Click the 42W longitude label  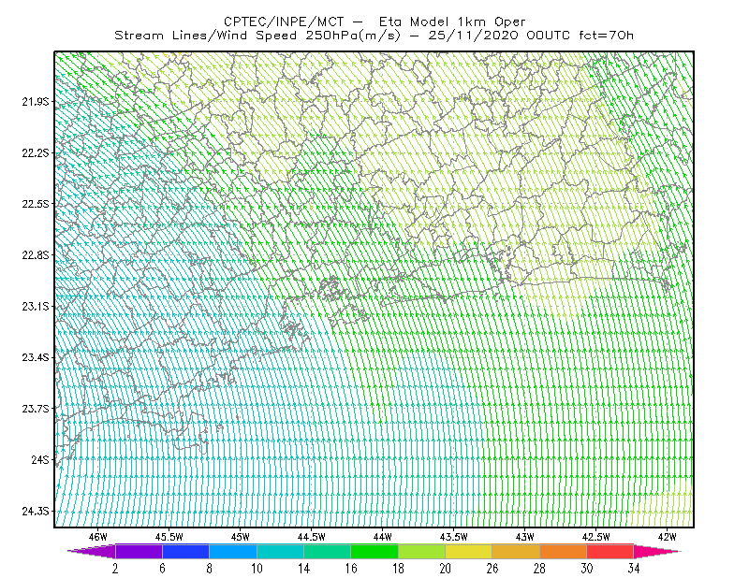click(667, 537)
